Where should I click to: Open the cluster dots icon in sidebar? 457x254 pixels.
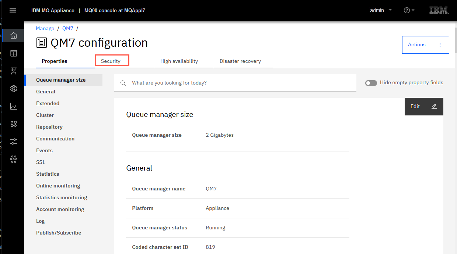coord(14,159)
